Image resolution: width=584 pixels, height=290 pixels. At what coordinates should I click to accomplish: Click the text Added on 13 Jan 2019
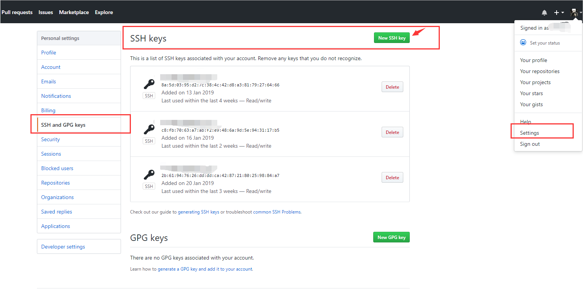[188, 92]
